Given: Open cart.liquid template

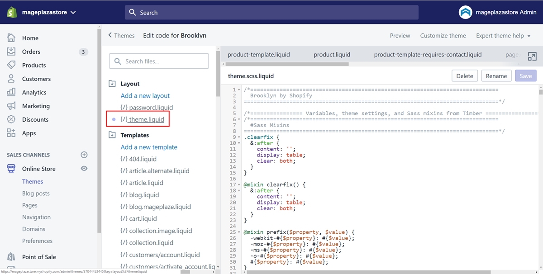Looking at the screenshot, I should (x=138, y=218).
